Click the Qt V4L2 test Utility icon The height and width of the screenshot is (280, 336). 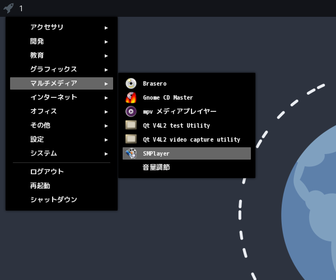pyautogui.click(x=131, y=125)
